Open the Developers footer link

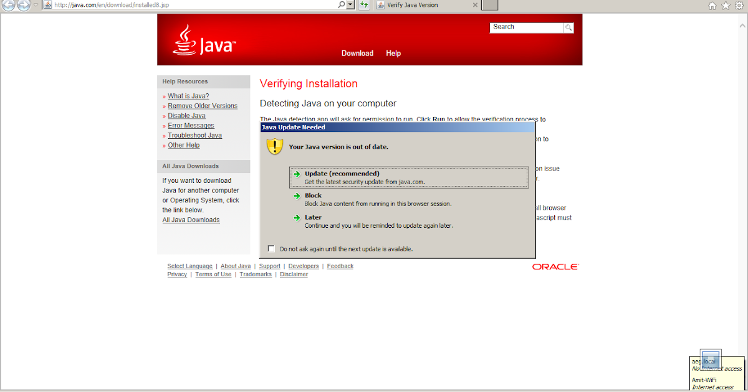coord(304,266)
